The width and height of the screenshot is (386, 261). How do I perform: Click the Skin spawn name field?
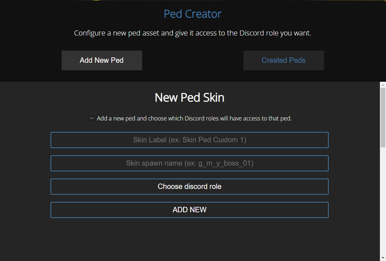(189, 163)
